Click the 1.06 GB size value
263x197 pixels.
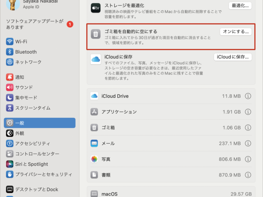[x=232, y=127]
